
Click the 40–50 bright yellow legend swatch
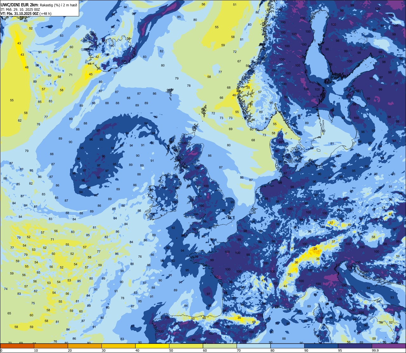coord(152,346)
